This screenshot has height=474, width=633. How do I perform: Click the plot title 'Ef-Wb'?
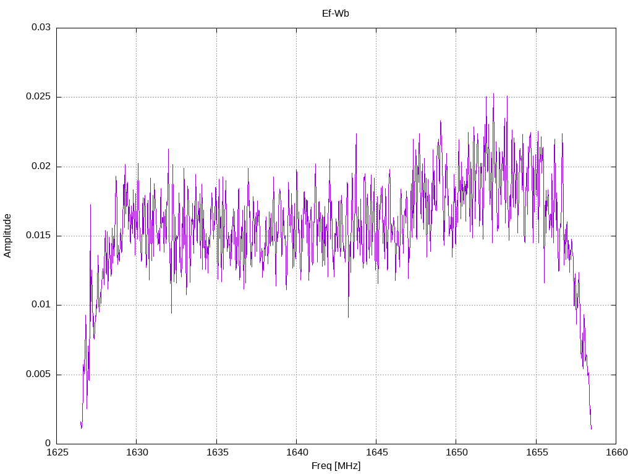pyautogui.click(x=336, y=14)
